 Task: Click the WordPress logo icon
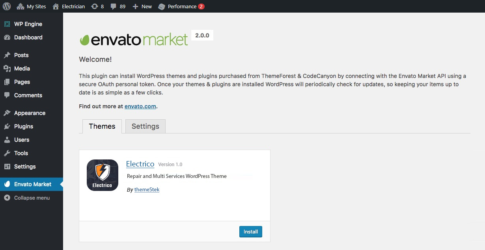click(7, 6)
